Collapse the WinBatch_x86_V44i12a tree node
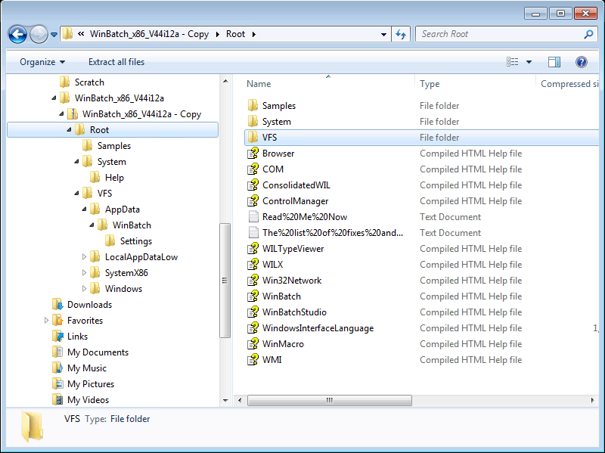605x453 pixels. pyautogui.click(x=54, y=98)
